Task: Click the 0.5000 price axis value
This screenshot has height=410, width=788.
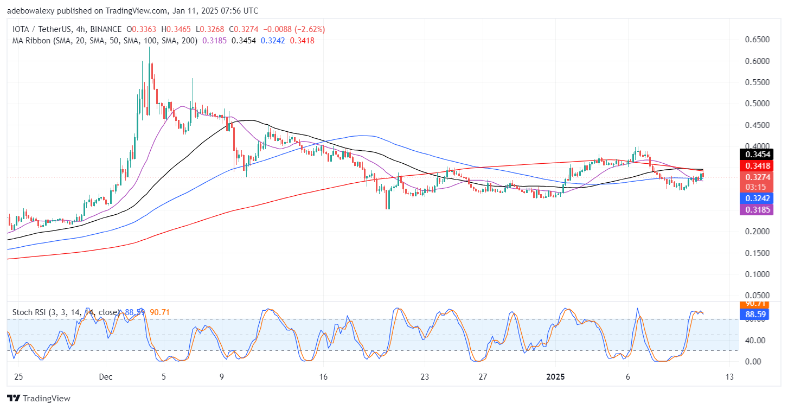Action: 758,104
